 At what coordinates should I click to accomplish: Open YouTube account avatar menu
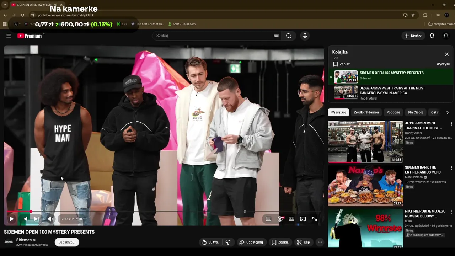click(445, 36)
